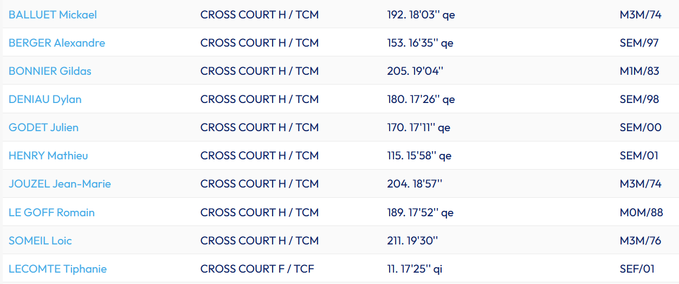The image size is (679, 284).
Task: Click the 211. 19'30'' result cell
Action: click(x=412, y=241)
